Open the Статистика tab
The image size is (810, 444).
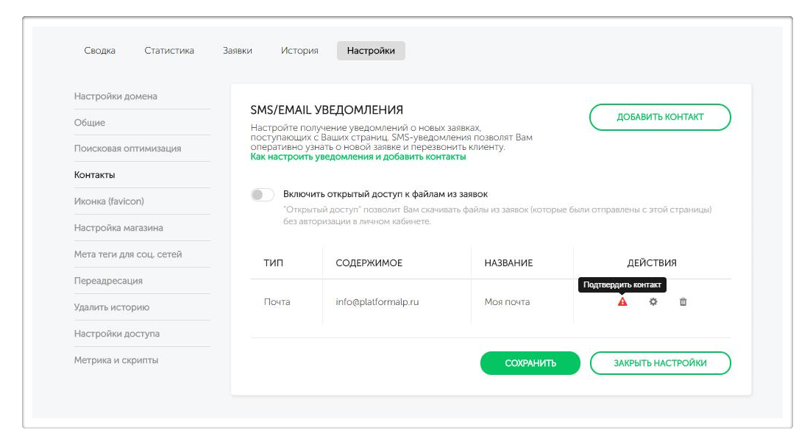169,51
